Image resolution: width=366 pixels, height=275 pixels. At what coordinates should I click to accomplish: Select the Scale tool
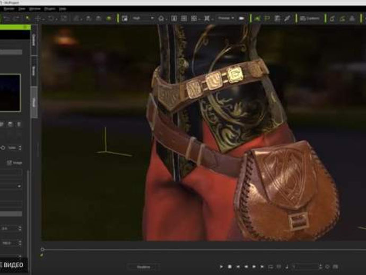(x=64, y=19)
